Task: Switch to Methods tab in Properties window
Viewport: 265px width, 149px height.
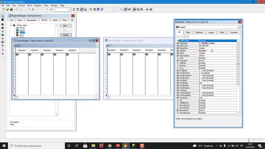Action: point(199,32)
